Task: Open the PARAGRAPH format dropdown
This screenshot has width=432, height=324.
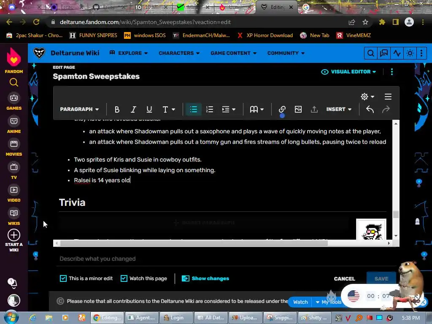Action: [x=79, y=109]
